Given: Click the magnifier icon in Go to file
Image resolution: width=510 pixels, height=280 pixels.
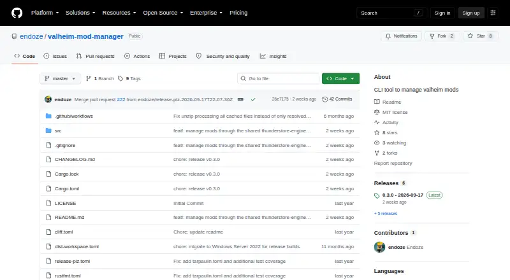Looking at the screenshot, I should tap(243, 79).
